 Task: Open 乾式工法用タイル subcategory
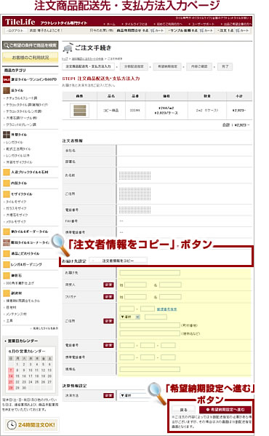[18, 149]
